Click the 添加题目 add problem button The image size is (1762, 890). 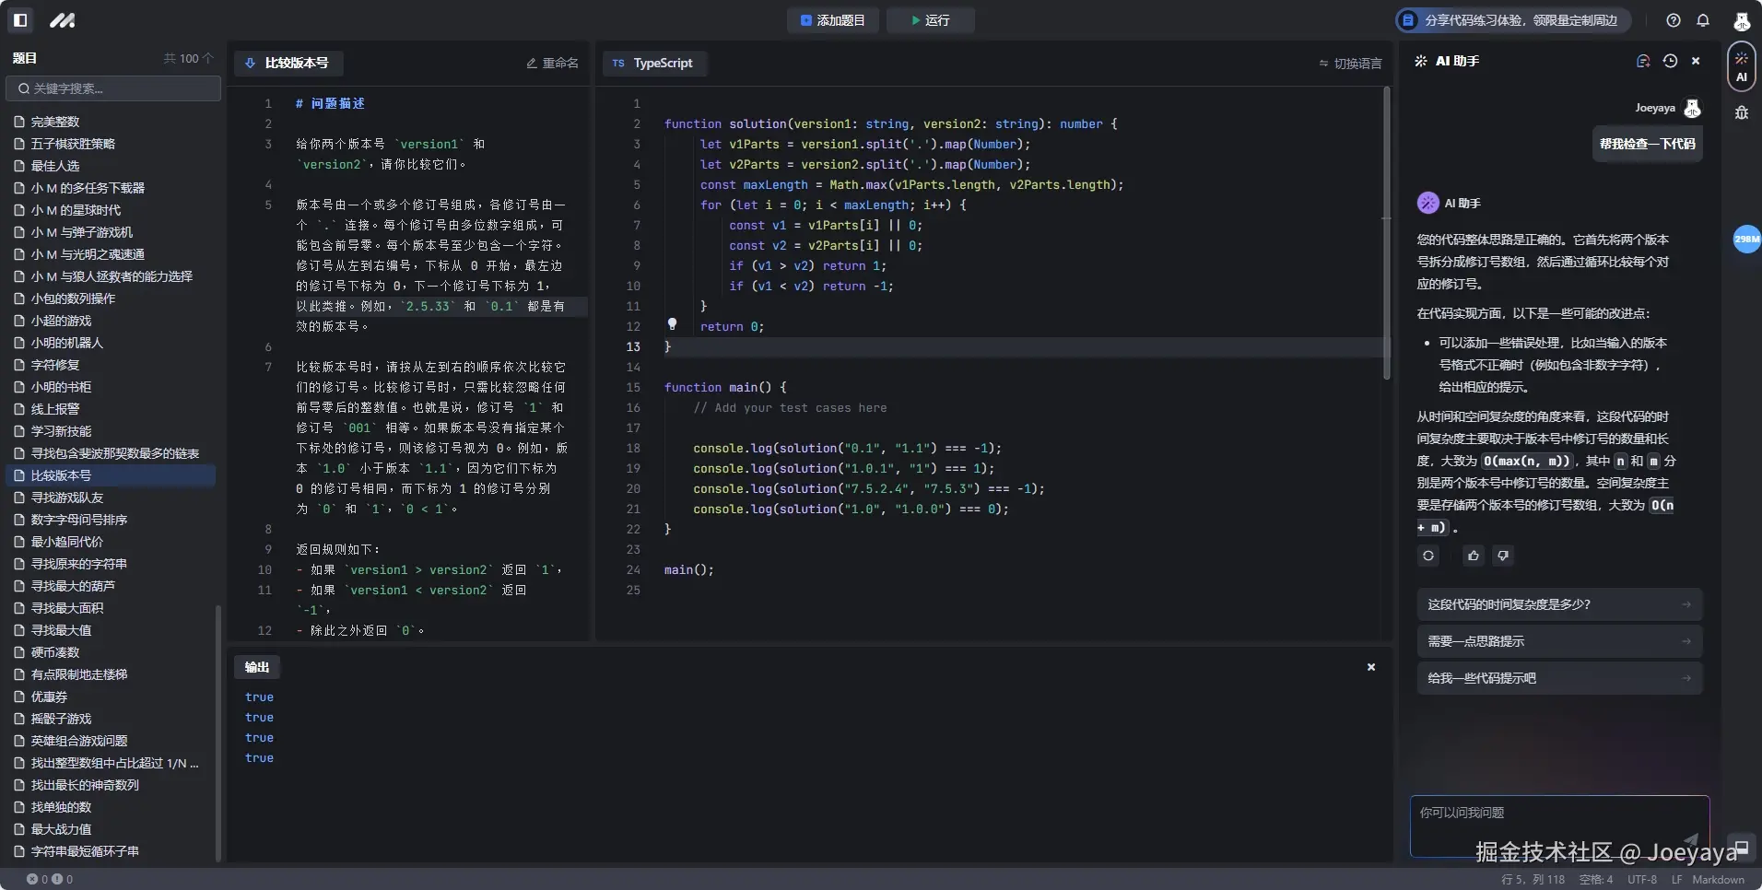(833, 20)
